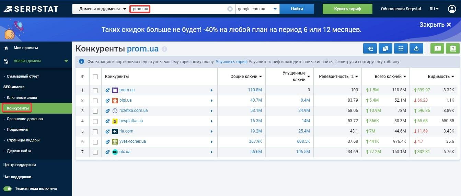
Task: Open external link icon for rozetka.com.ua
Action: pyautogui.click(x=107, y=111)
